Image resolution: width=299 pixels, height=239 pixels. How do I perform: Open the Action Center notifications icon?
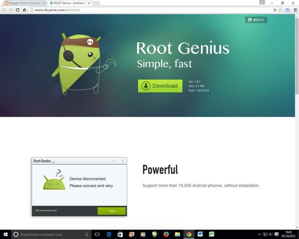click(x=277, y=234)
